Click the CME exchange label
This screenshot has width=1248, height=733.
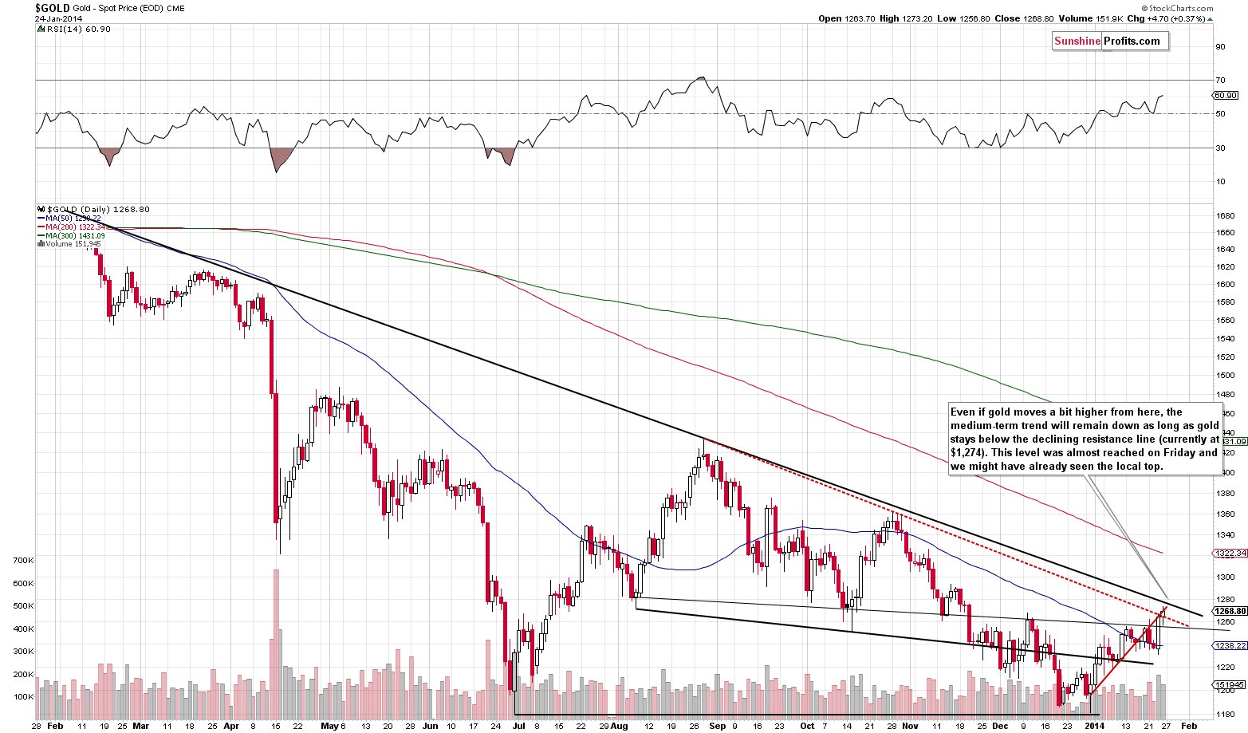[177, 8]
